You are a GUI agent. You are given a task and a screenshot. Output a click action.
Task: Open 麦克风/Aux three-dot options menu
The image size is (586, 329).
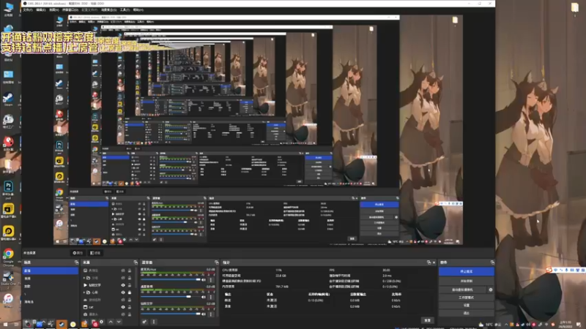tap(211, 279)
